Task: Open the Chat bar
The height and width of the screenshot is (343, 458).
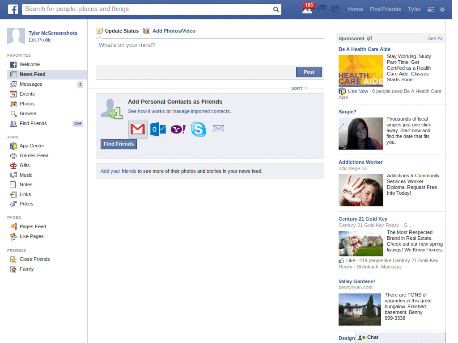Action: [400, 338]
